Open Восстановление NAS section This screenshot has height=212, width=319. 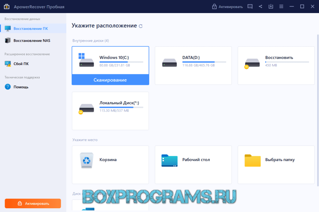click(x=31, y=40)
